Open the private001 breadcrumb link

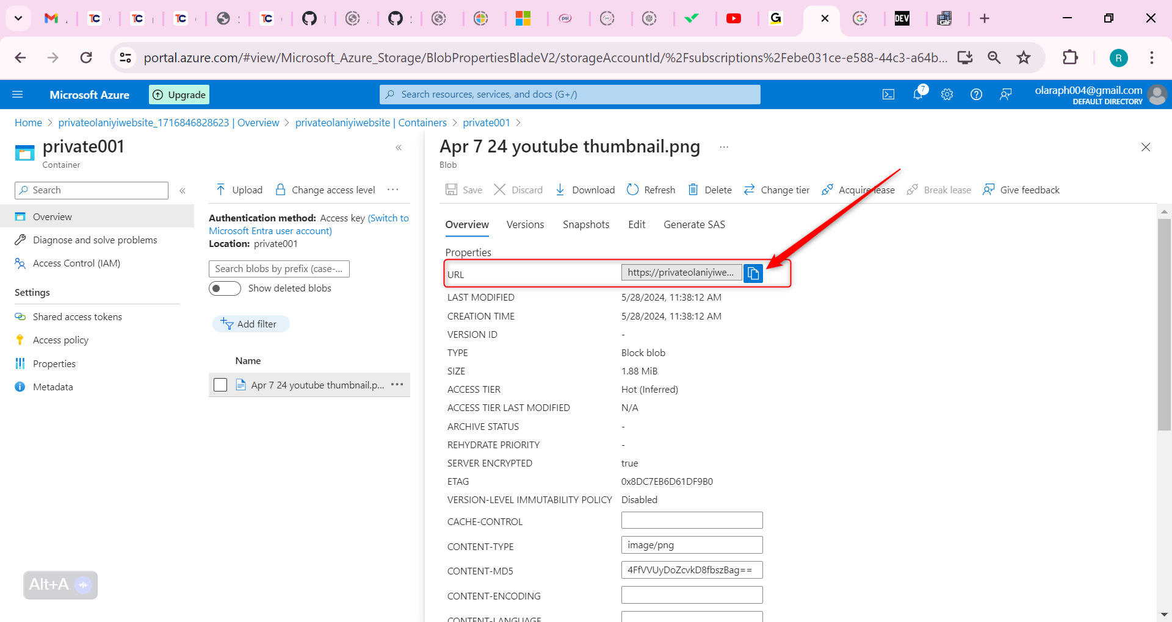click(x=487, y=123)
